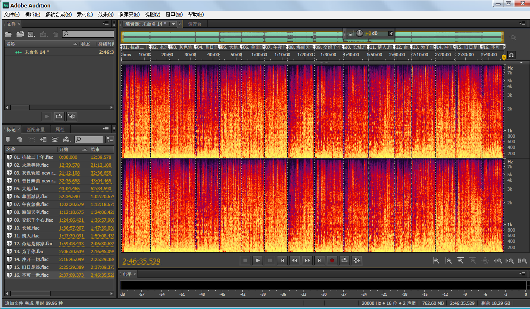Toggle snapping magnet icon on timeline
The height and width of the screenshot is (309, 530).
pos(511,55)
